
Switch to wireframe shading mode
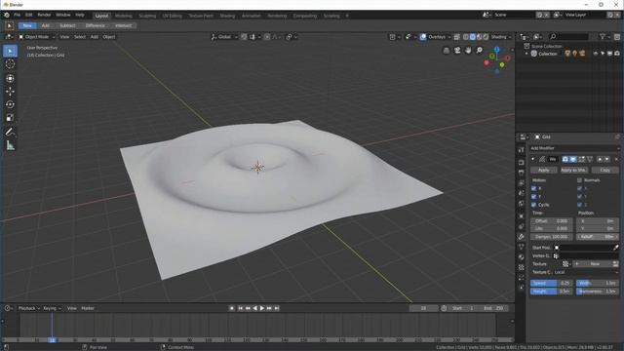[466, 37]
